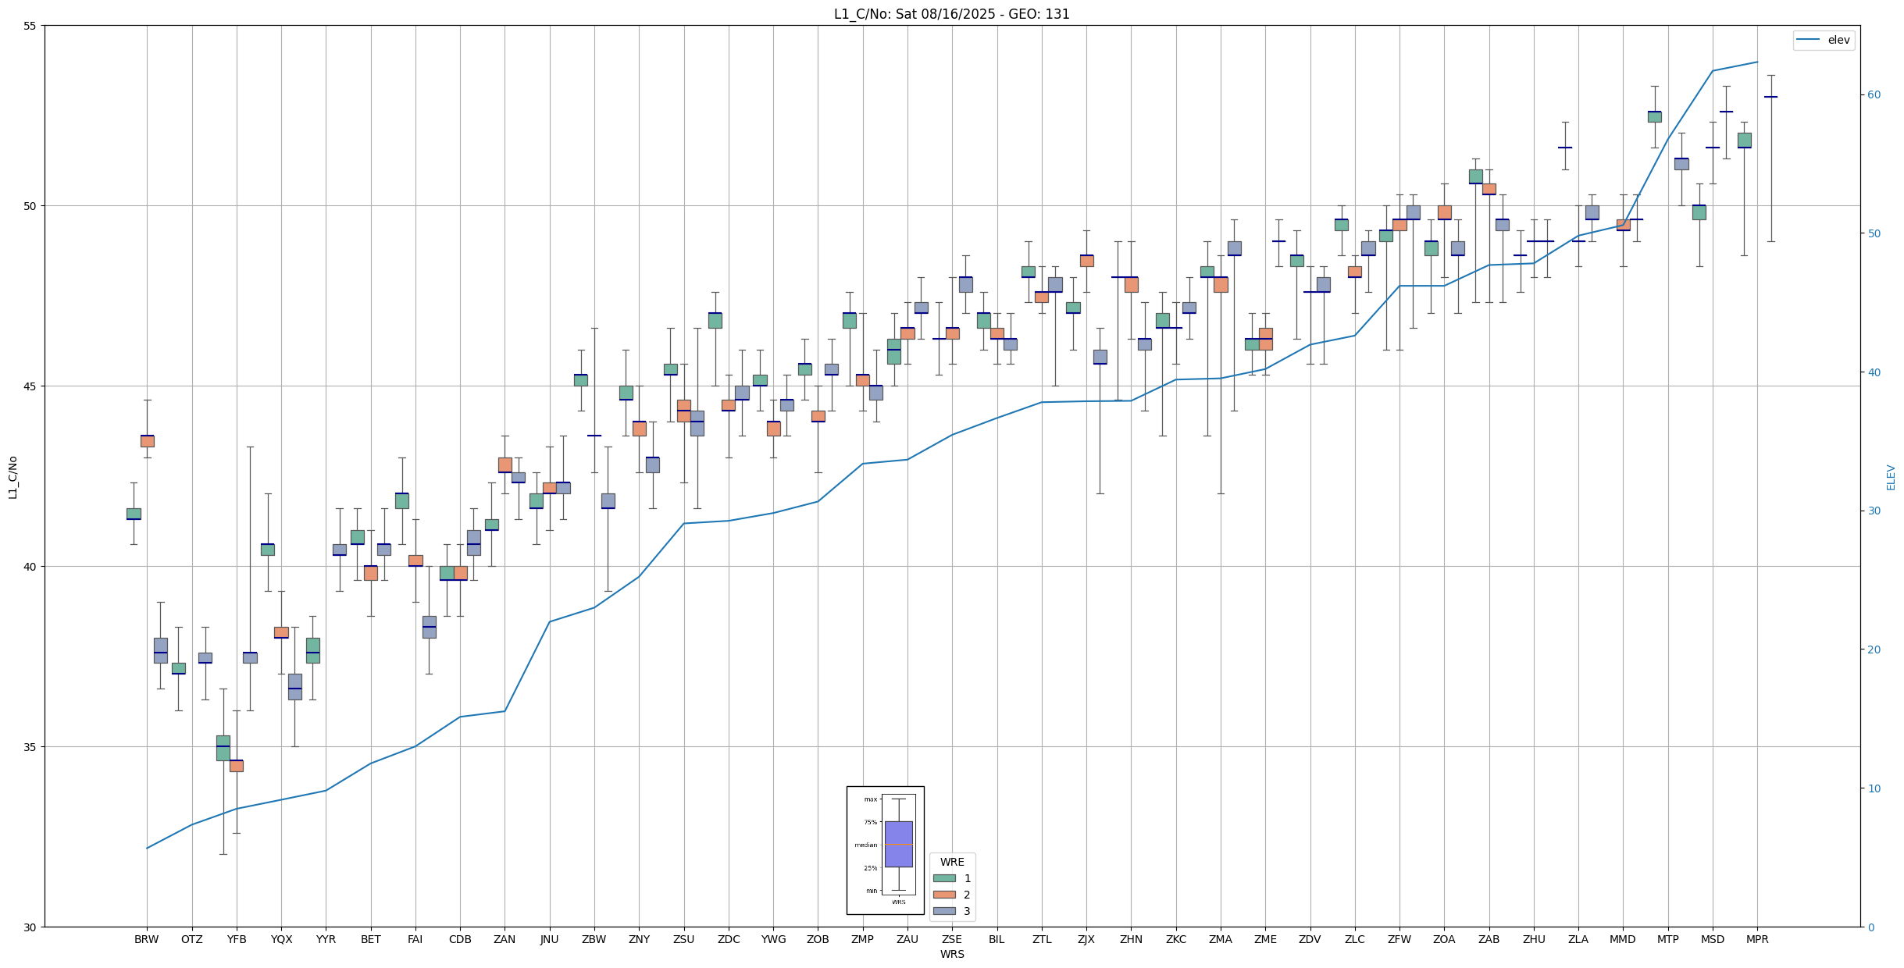Click the ZSU x-axis station label
This screenshot has width=1904, height=968.
[683, 939]
